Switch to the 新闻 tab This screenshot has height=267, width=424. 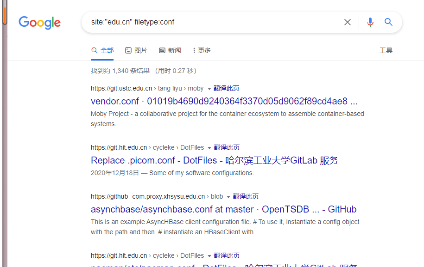(170, 50)
